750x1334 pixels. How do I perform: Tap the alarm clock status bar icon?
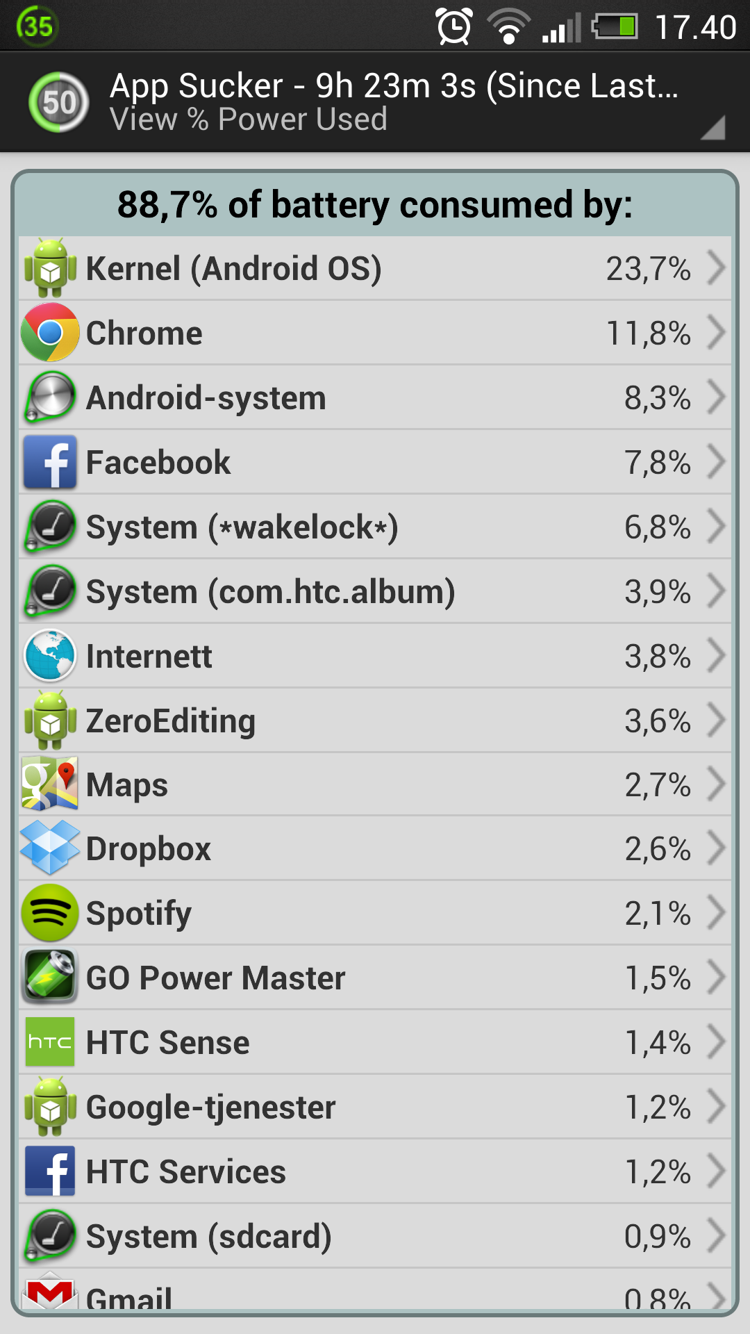(x=454, y=26)
